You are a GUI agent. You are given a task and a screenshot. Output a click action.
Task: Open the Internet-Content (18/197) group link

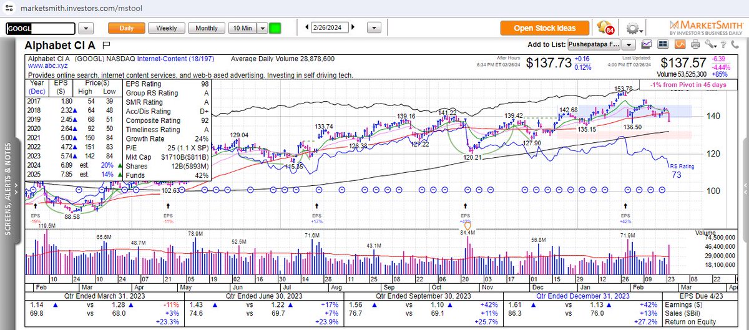point(175,58)
